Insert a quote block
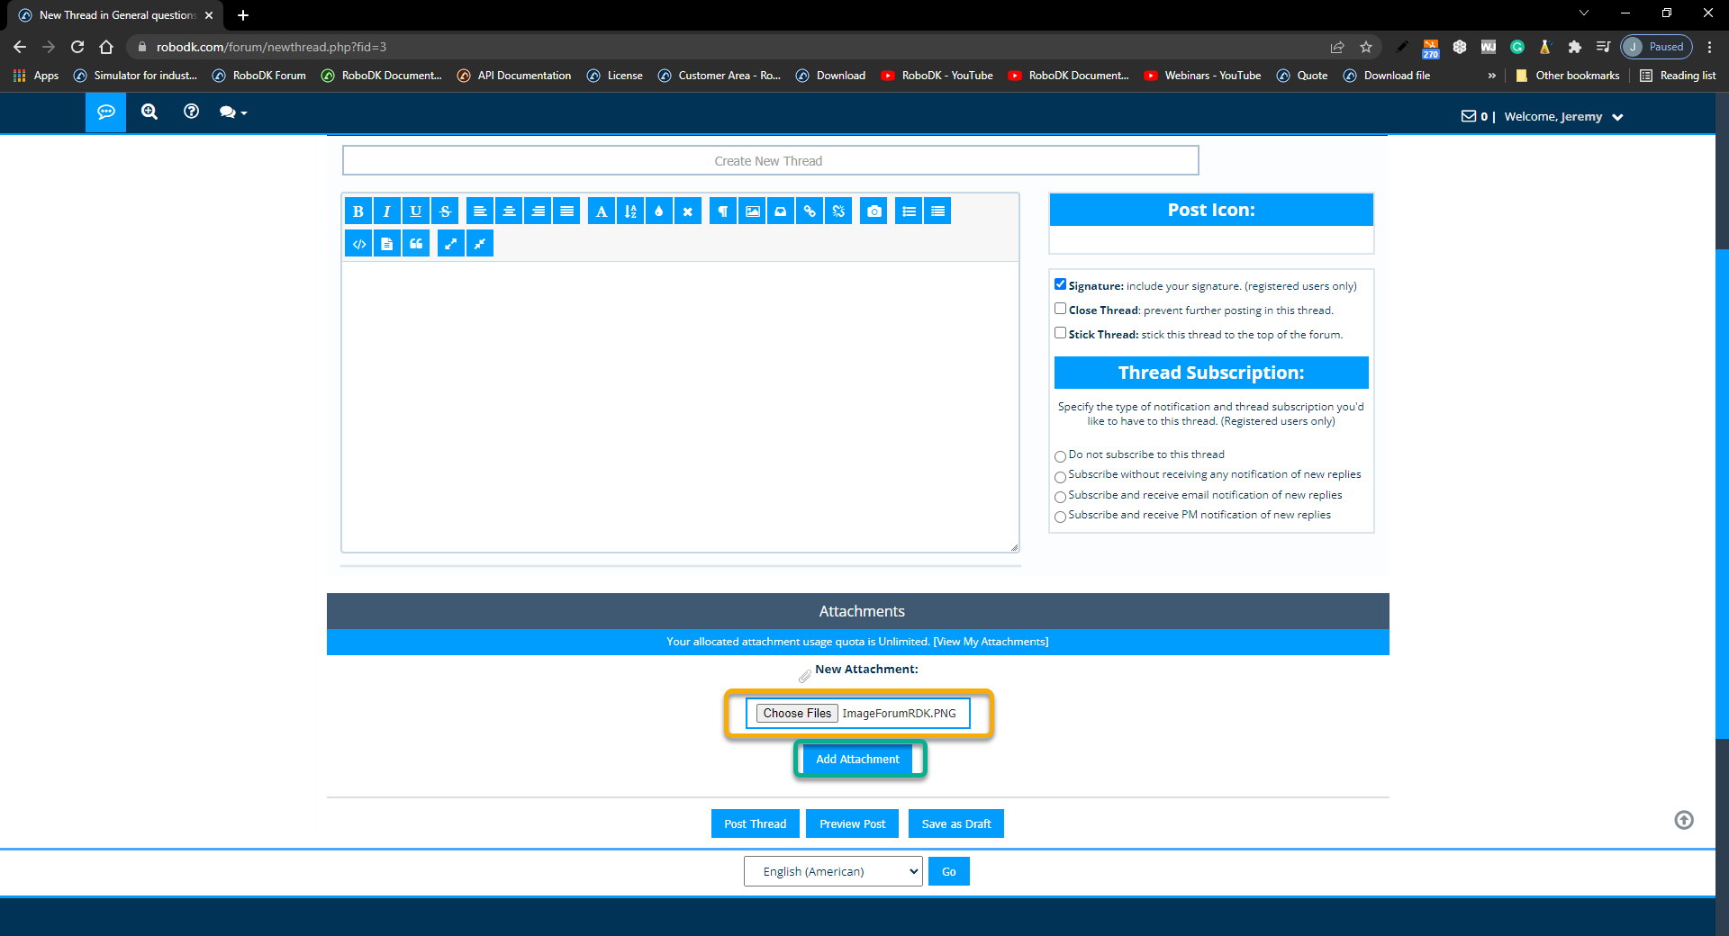This screenshot has width=1729, height=936. tap(416, 244)
